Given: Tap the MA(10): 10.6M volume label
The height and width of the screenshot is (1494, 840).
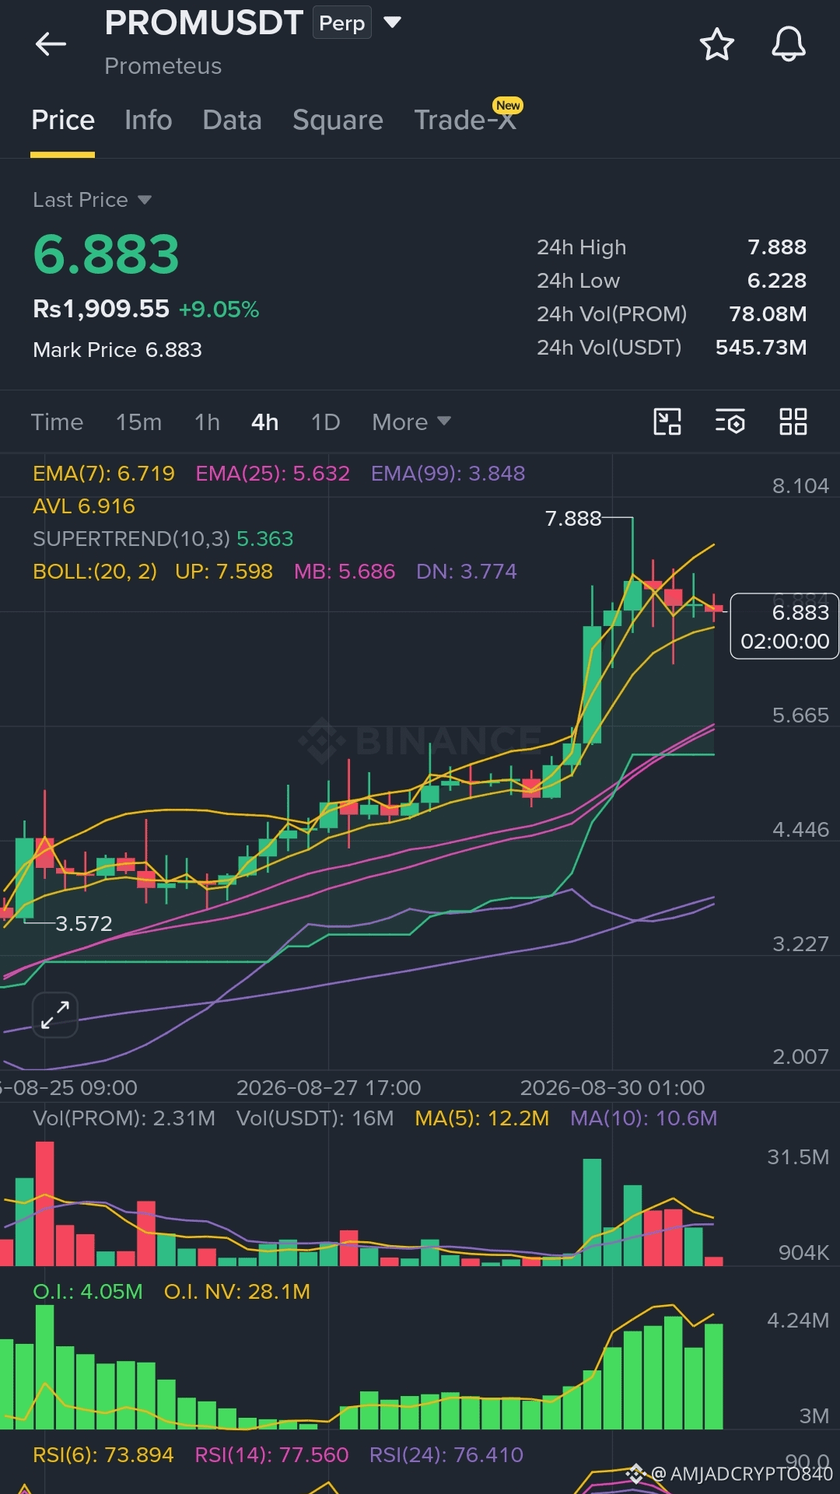Looking at the screenshot, I should [644, 1118].
